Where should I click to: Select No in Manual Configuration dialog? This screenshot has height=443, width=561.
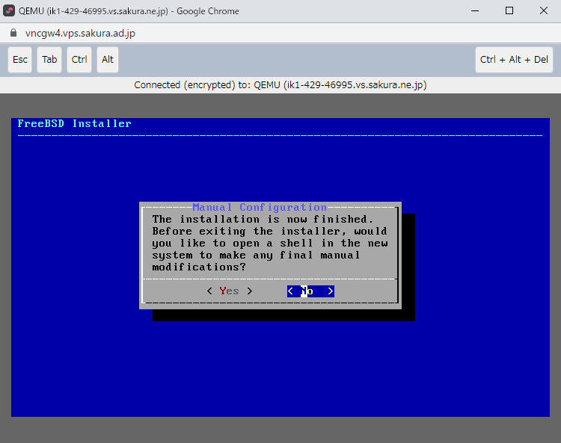[310, 291]
